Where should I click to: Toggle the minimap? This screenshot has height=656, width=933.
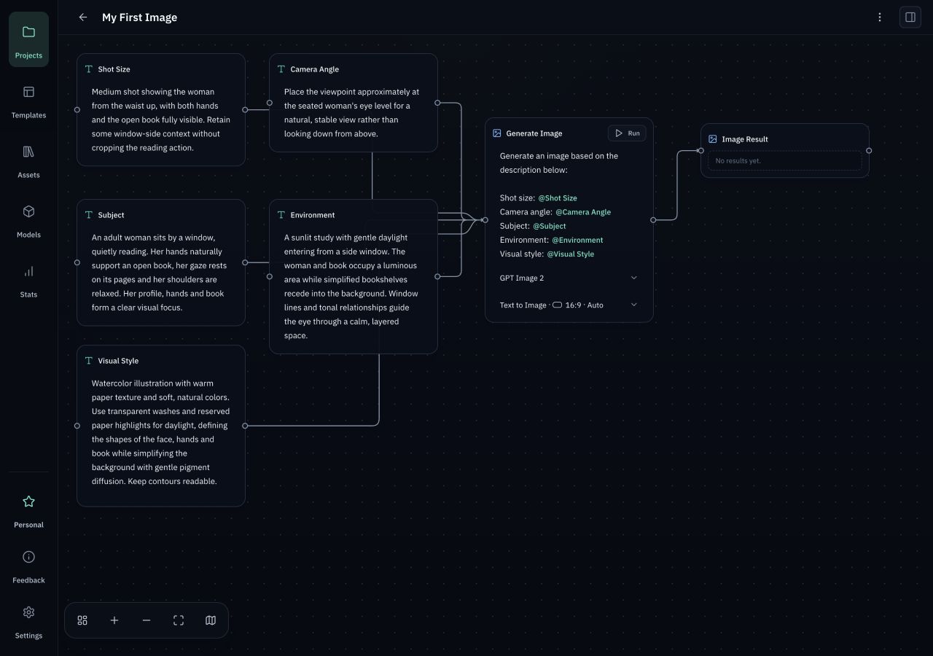click(211, 620)
